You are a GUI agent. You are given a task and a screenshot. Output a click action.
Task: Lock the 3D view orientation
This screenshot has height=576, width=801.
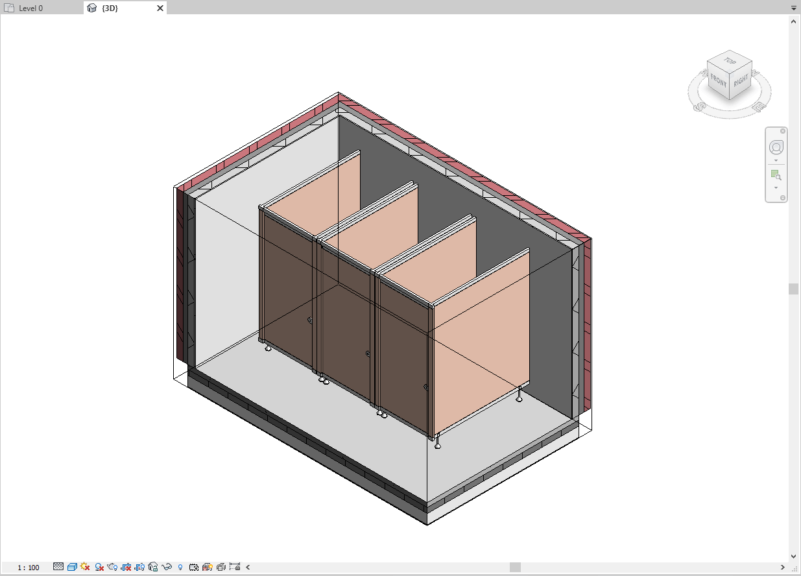pos(153,566)
